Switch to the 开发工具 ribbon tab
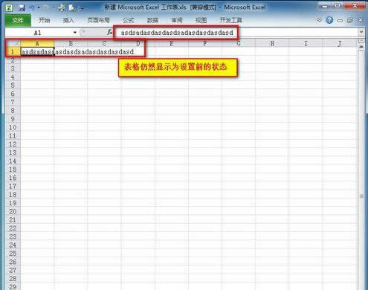368x290 pixels. [231, 20]
